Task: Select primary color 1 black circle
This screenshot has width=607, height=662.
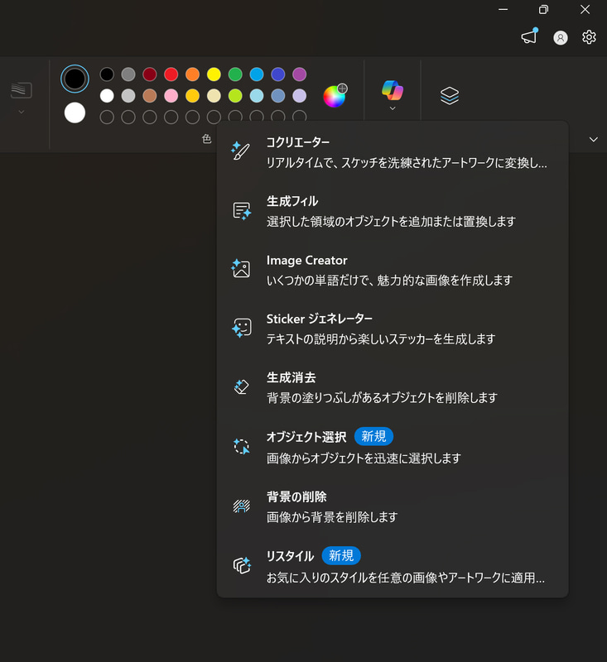Action: (x=75, y=79)
